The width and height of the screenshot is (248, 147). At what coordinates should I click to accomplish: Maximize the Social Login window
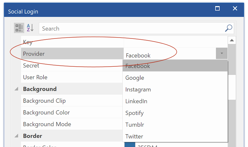(218, 8)
